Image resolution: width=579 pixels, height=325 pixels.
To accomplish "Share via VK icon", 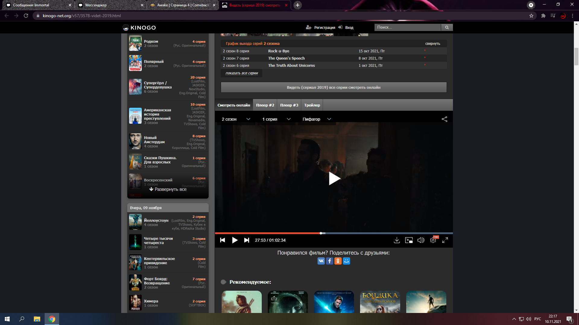I will point(321,261).
